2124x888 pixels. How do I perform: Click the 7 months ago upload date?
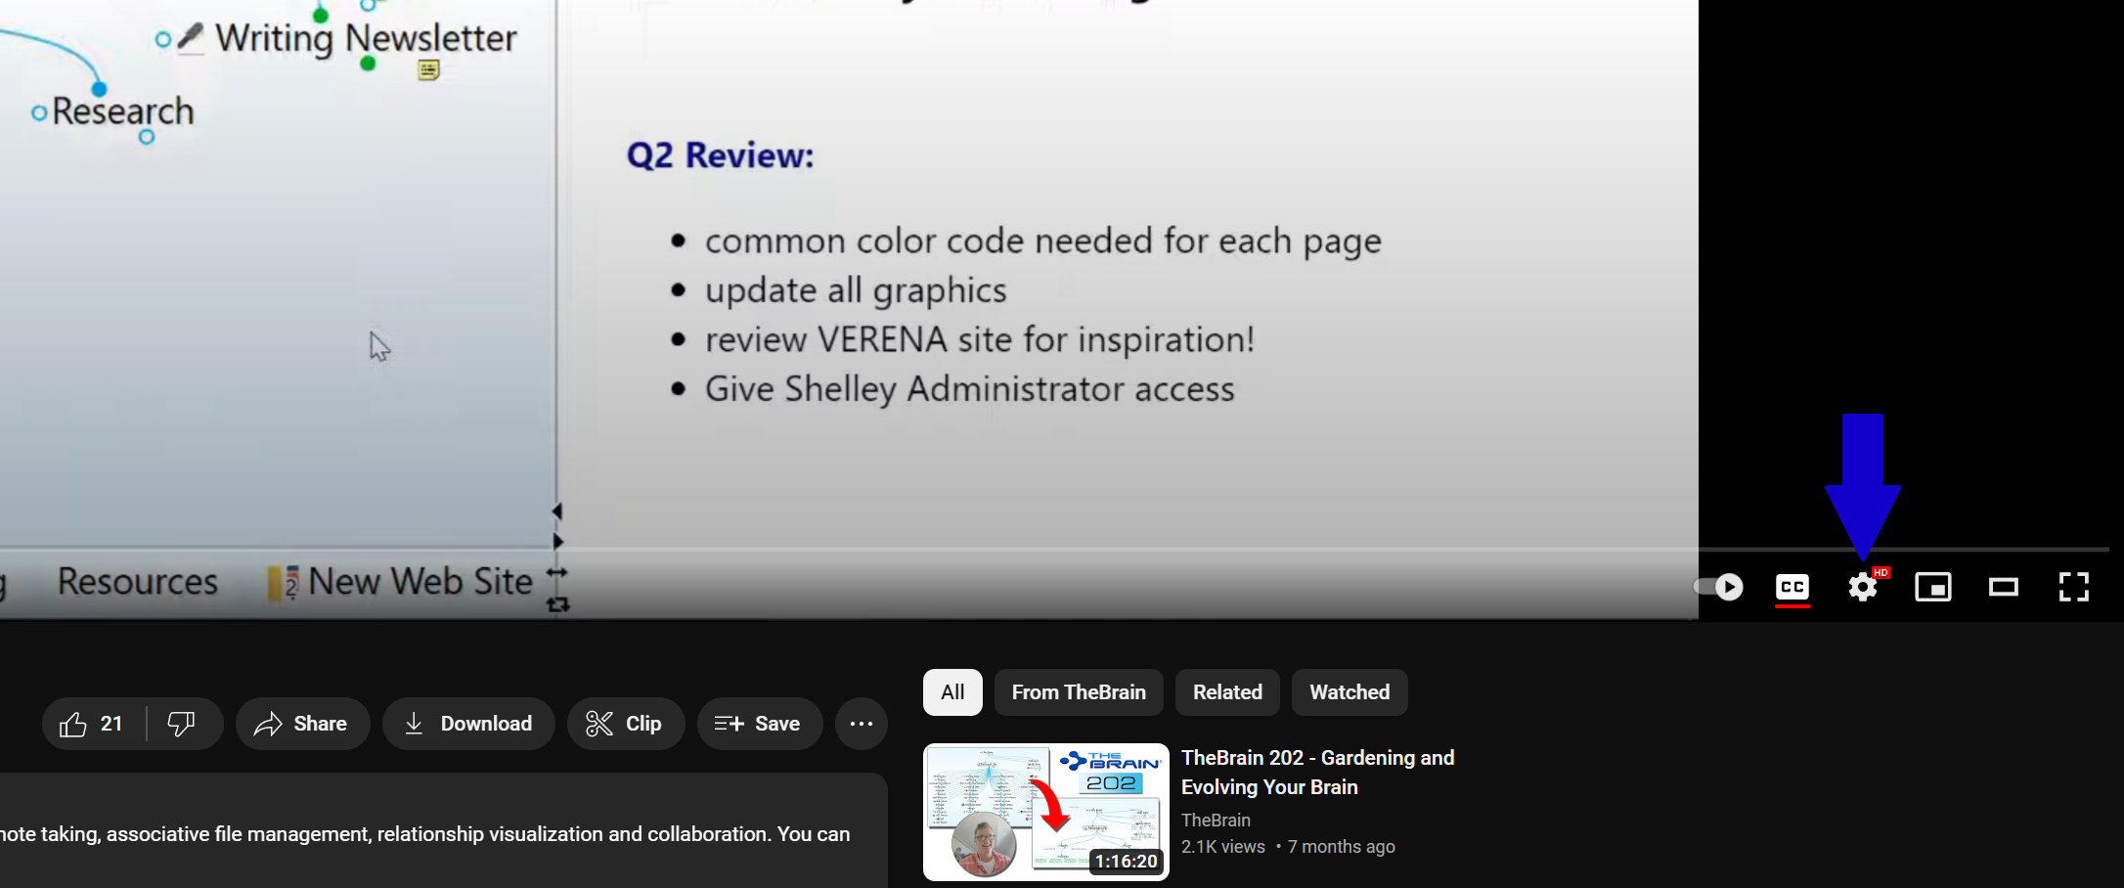pyautogui.click(x=1342, y=847)
